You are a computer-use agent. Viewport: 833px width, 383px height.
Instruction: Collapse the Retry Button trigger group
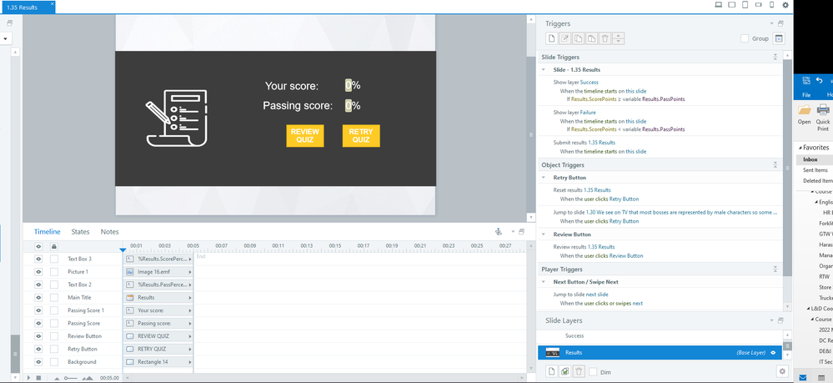tap(544, 178)
